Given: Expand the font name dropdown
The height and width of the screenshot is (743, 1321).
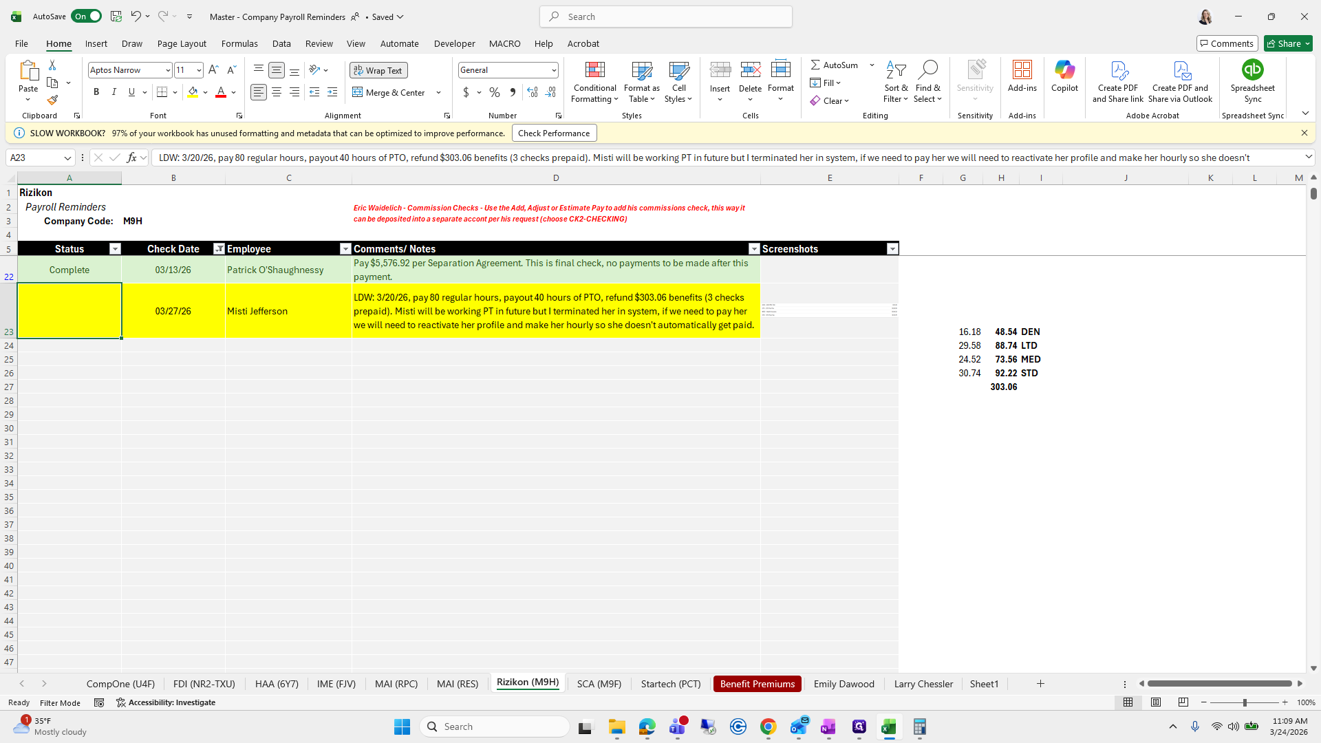Looking at the screenshot, I should pyautogui.click(x=168, y=70).
